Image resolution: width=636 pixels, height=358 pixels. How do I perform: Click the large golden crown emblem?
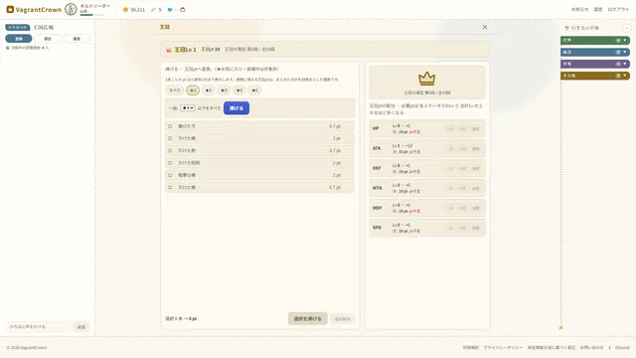(x=426, y=79)
